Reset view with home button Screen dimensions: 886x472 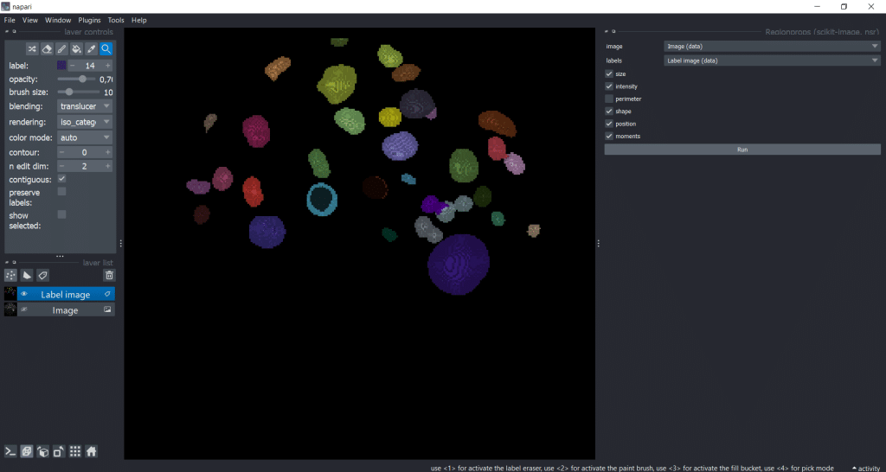(91, 451)
